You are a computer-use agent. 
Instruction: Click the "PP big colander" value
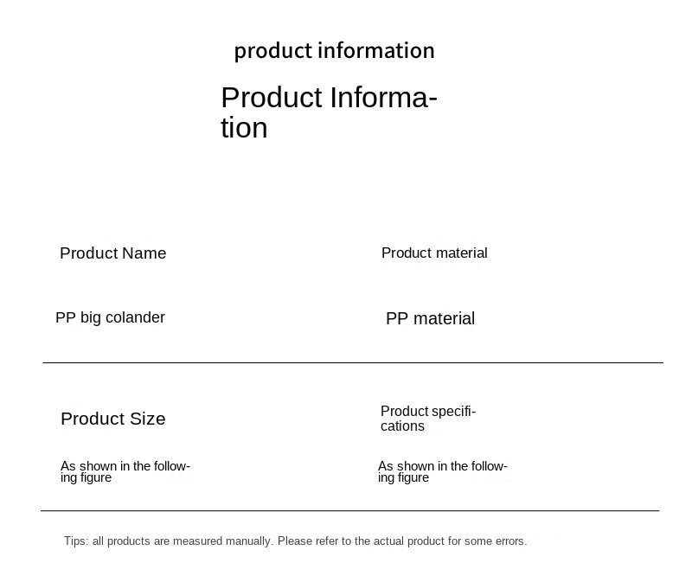click(x=110, y=317)
